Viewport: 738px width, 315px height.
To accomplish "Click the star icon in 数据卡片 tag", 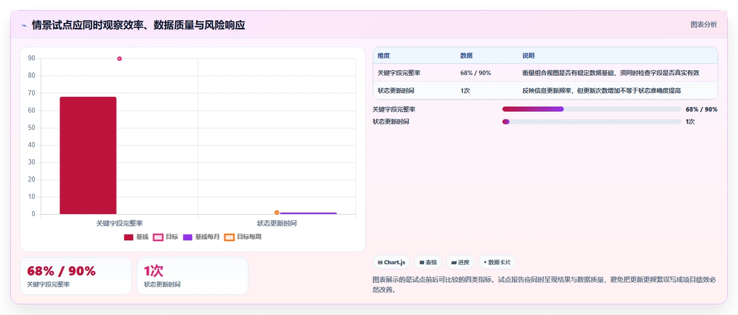I will click(485, 262).
